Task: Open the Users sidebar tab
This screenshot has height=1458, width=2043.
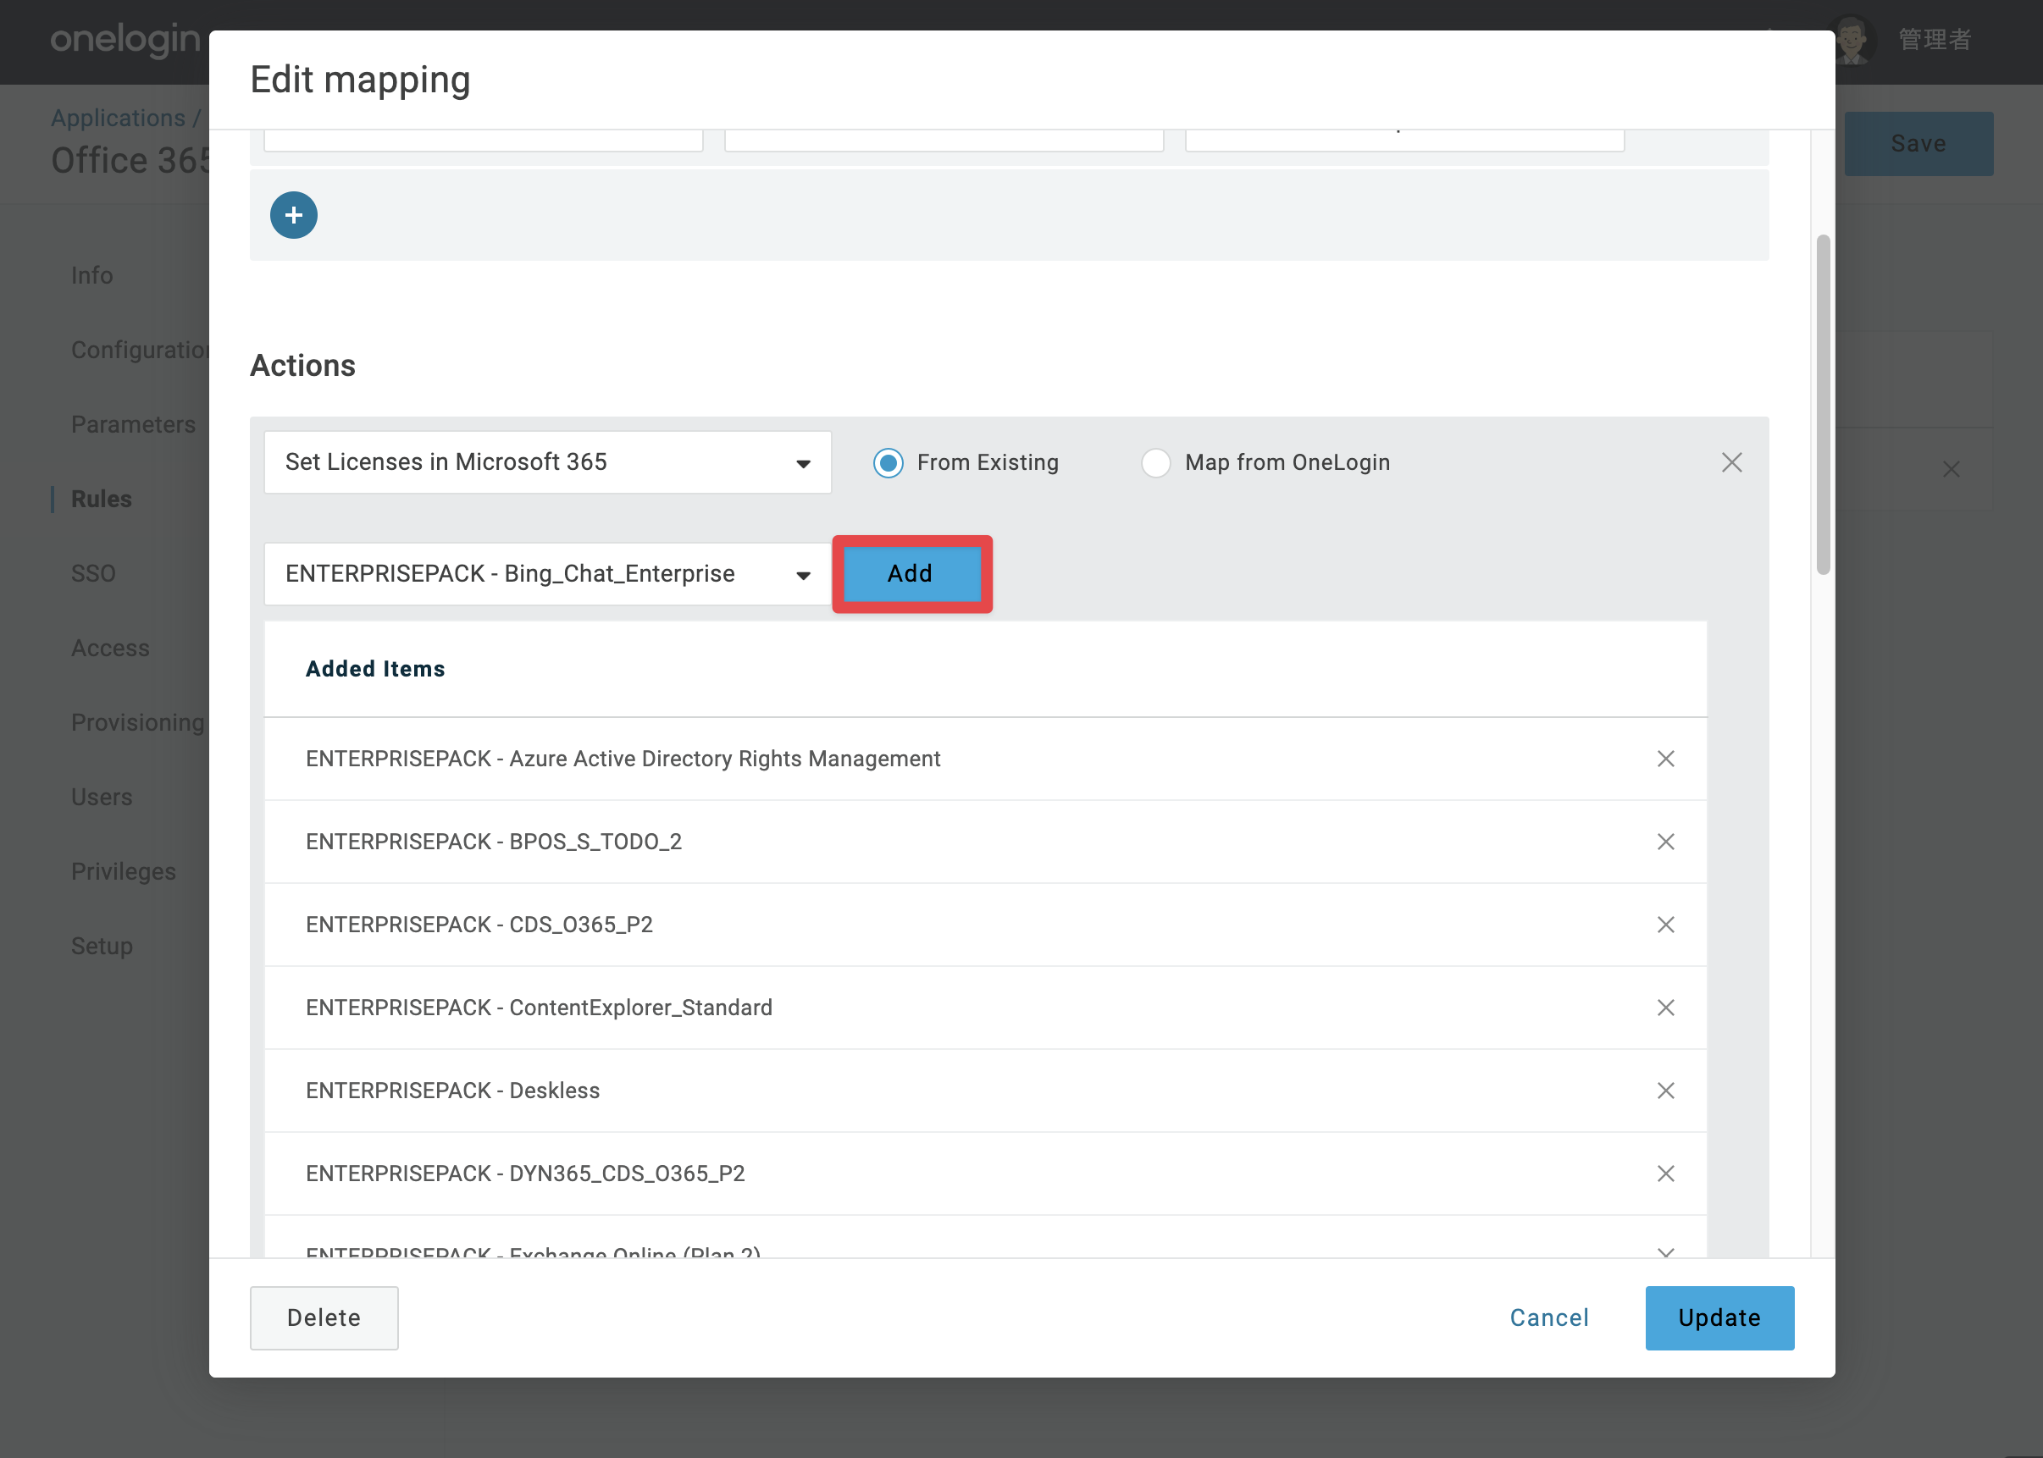Action: coord(102,798)
